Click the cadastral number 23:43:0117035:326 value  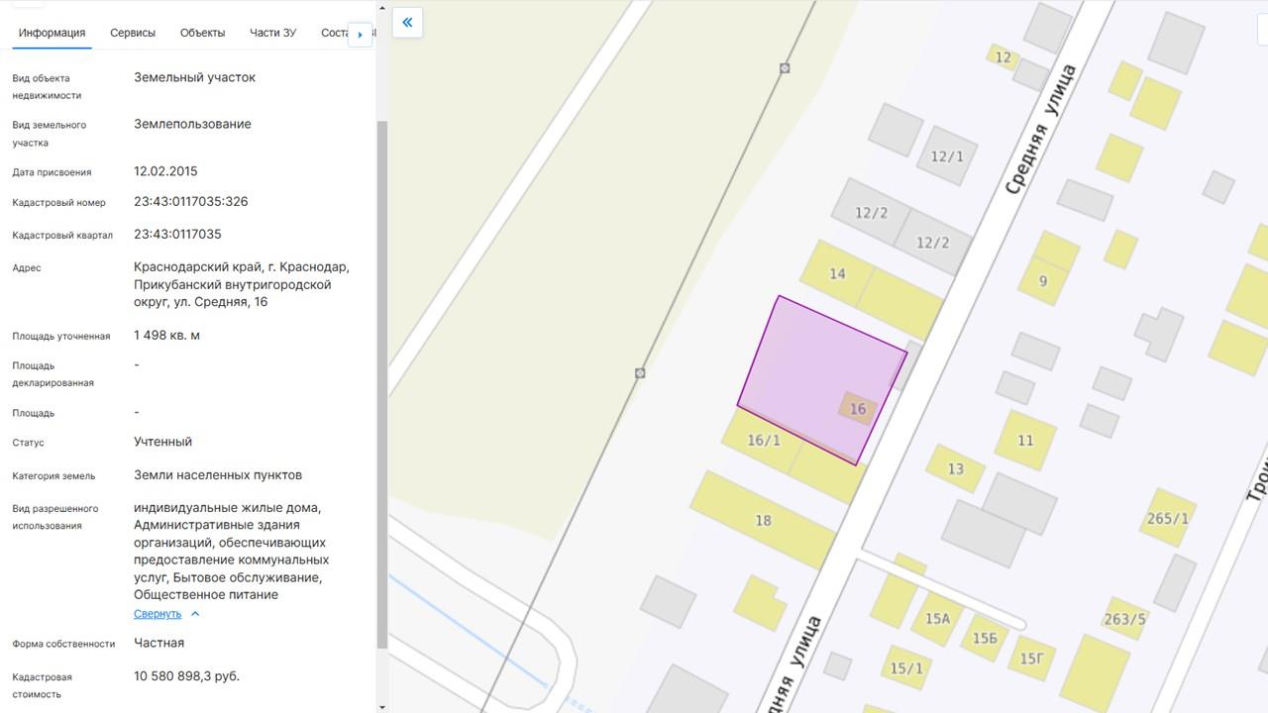[x=191, y=202]
